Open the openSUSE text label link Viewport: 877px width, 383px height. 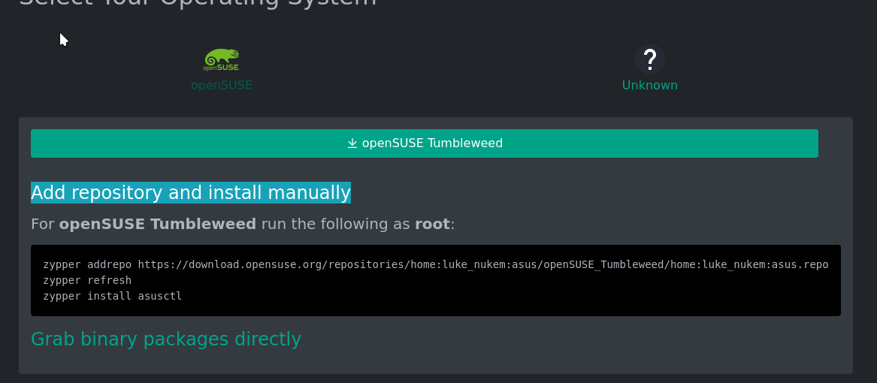click(222, 85)
